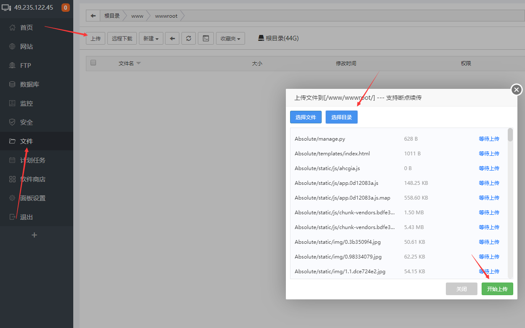
Task: Open the terminal icon in the file toolbar
Action: [x=205, y=38]
